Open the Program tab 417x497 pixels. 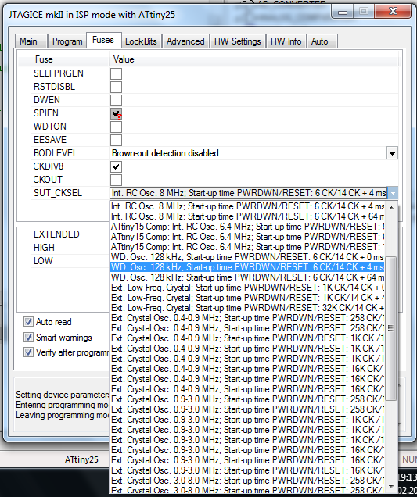pyautogui.click(x=67, y=41)
